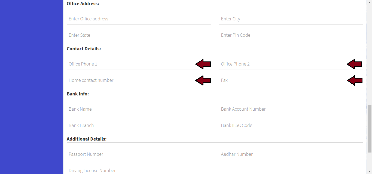Screen dimensions: 372x174
Task: Click the red arrow beside Office Phone 1
Action: (x=203, y=64)
